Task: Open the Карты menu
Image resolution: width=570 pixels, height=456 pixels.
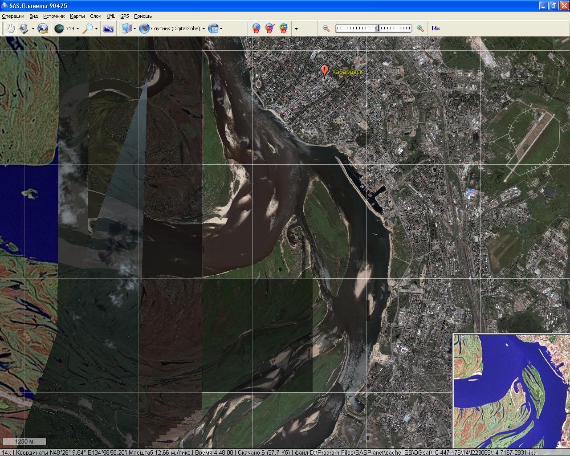Action: 77,16
